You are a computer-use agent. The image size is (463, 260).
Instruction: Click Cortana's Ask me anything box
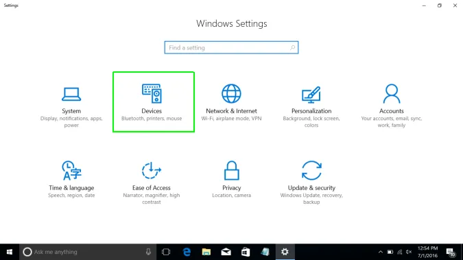pos(88,252)
